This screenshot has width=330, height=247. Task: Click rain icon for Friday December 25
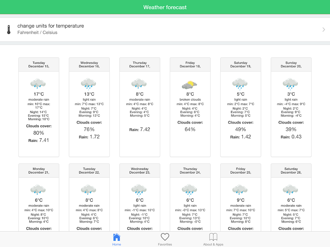pos(240,190)
